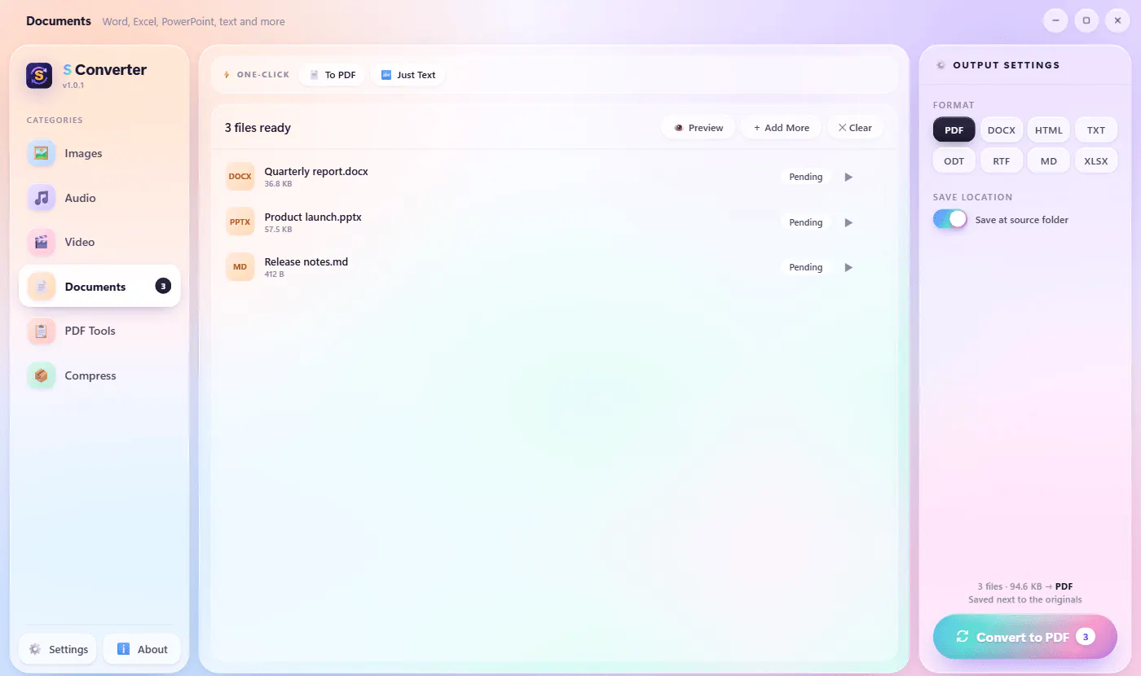The width and height of the screenshot is (1141, 676).
Task: Select XLSX output format
Action: point(1095,161)
